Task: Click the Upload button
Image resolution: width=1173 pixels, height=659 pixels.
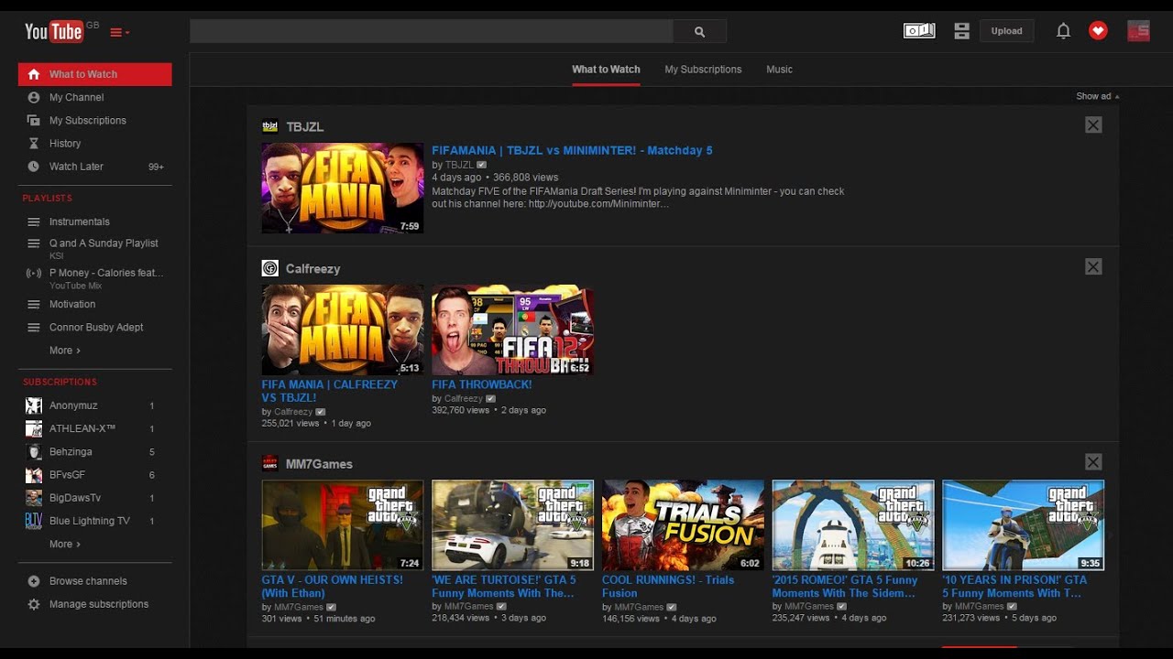Action: pos(1006,31)
